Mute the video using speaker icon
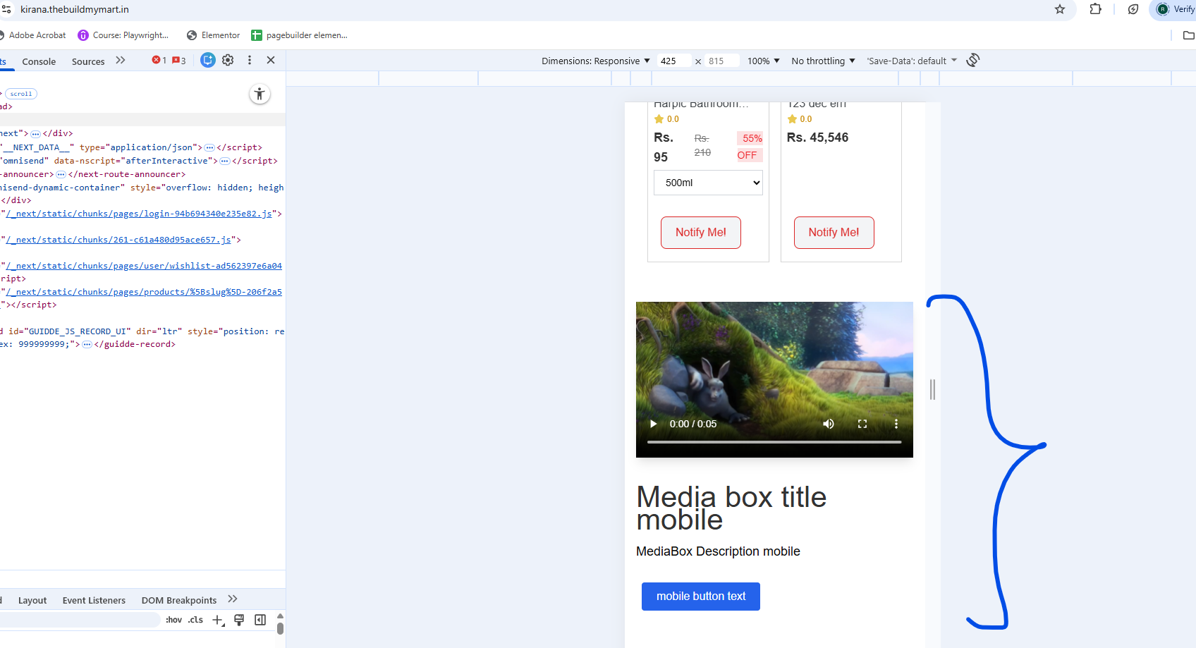This screenshot has height=648, width=1196. 829,424
